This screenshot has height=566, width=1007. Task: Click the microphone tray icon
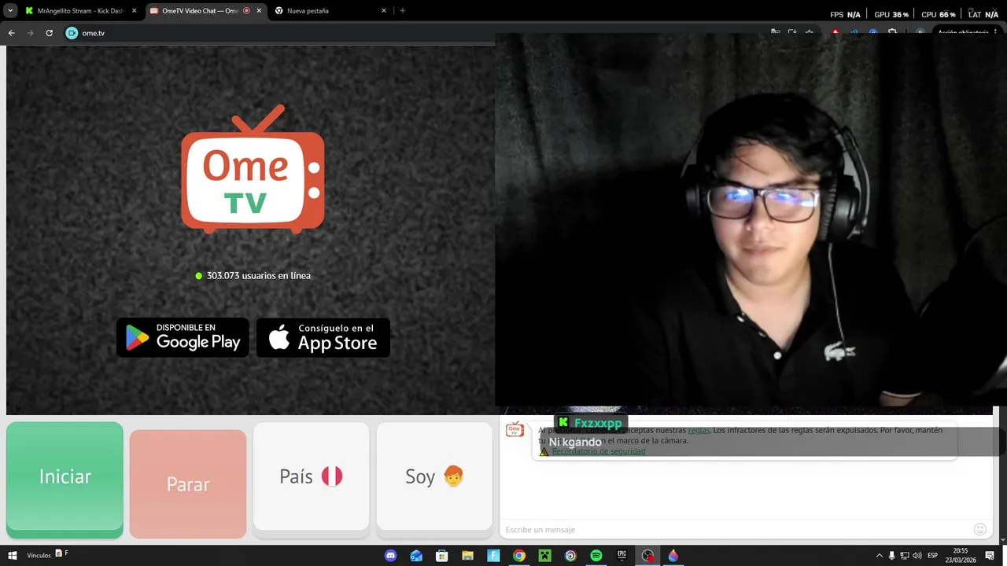coord(892,556)
